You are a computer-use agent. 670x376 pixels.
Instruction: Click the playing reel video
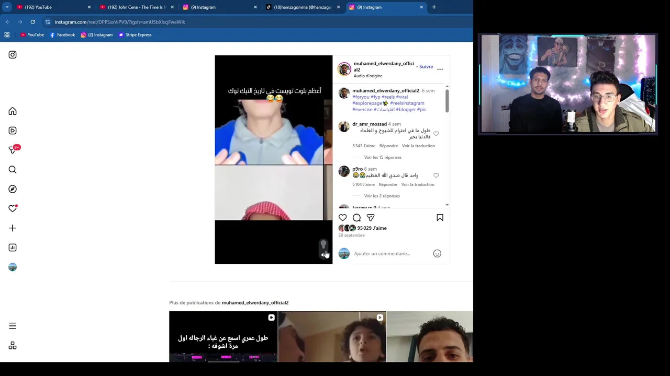(x=273, y=160)
